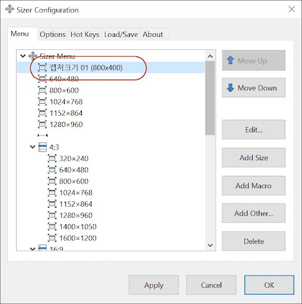Click the tree scrollbar down arrow
Image resolution: width=302 pixels, height=304 pixels.
tap(210, 245)
